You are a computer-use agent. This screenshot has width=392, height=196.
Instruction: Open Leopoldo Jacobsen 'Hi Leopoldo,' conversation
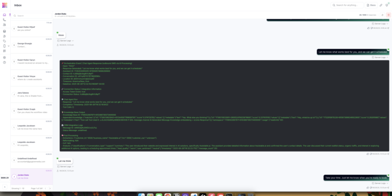tap(32, 144)
